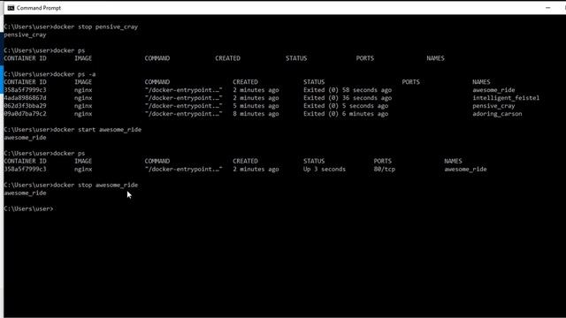Click the status 'Exited (0) 58 seconds ago'

(x=348, y=90)
